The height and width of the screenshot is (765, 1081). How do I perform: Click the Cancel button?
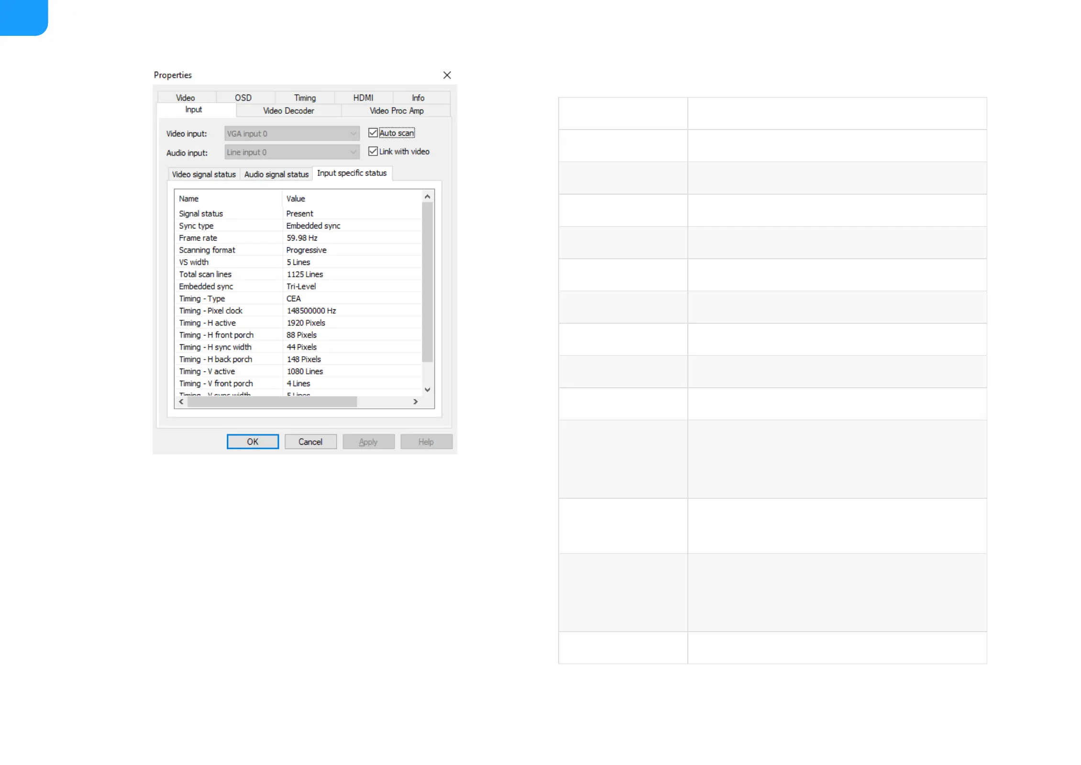[310, 442]
